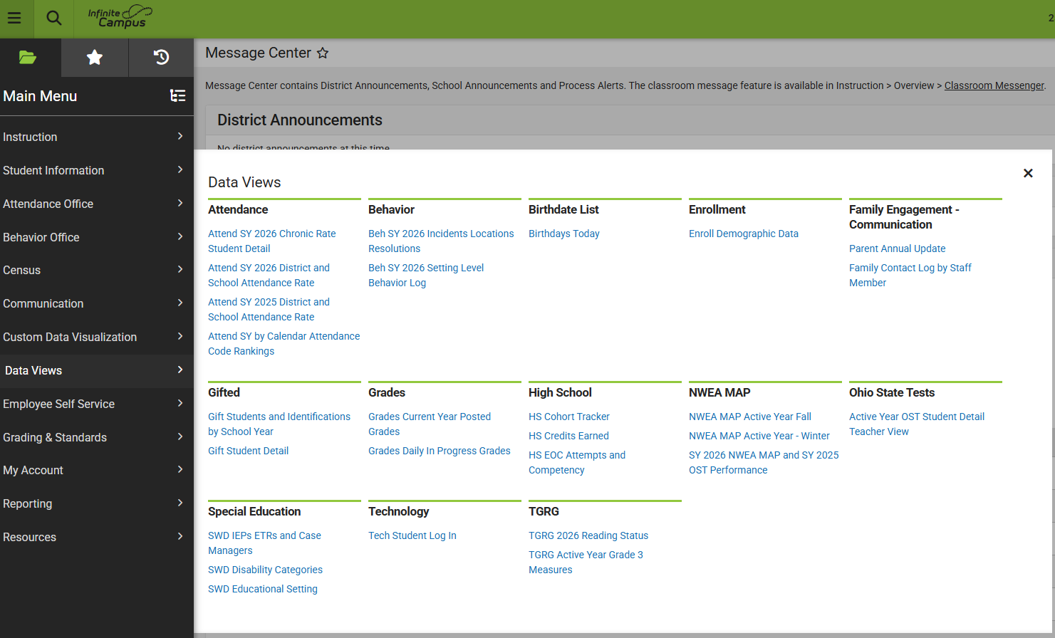The width and height of the screenshot is (1055, 638).
Task: Open Parent Annual Update link
Action: (x=898, y=249)
